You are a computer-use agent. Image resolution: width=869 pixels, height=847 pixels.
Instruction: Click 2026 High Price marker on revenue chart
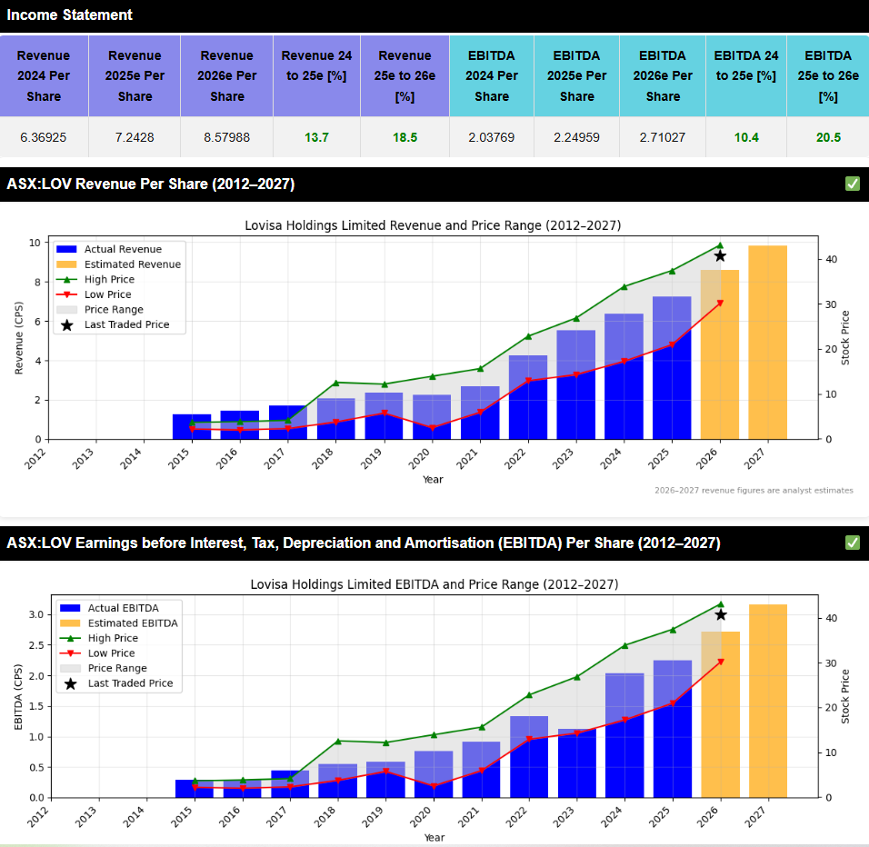click(720, 245)
